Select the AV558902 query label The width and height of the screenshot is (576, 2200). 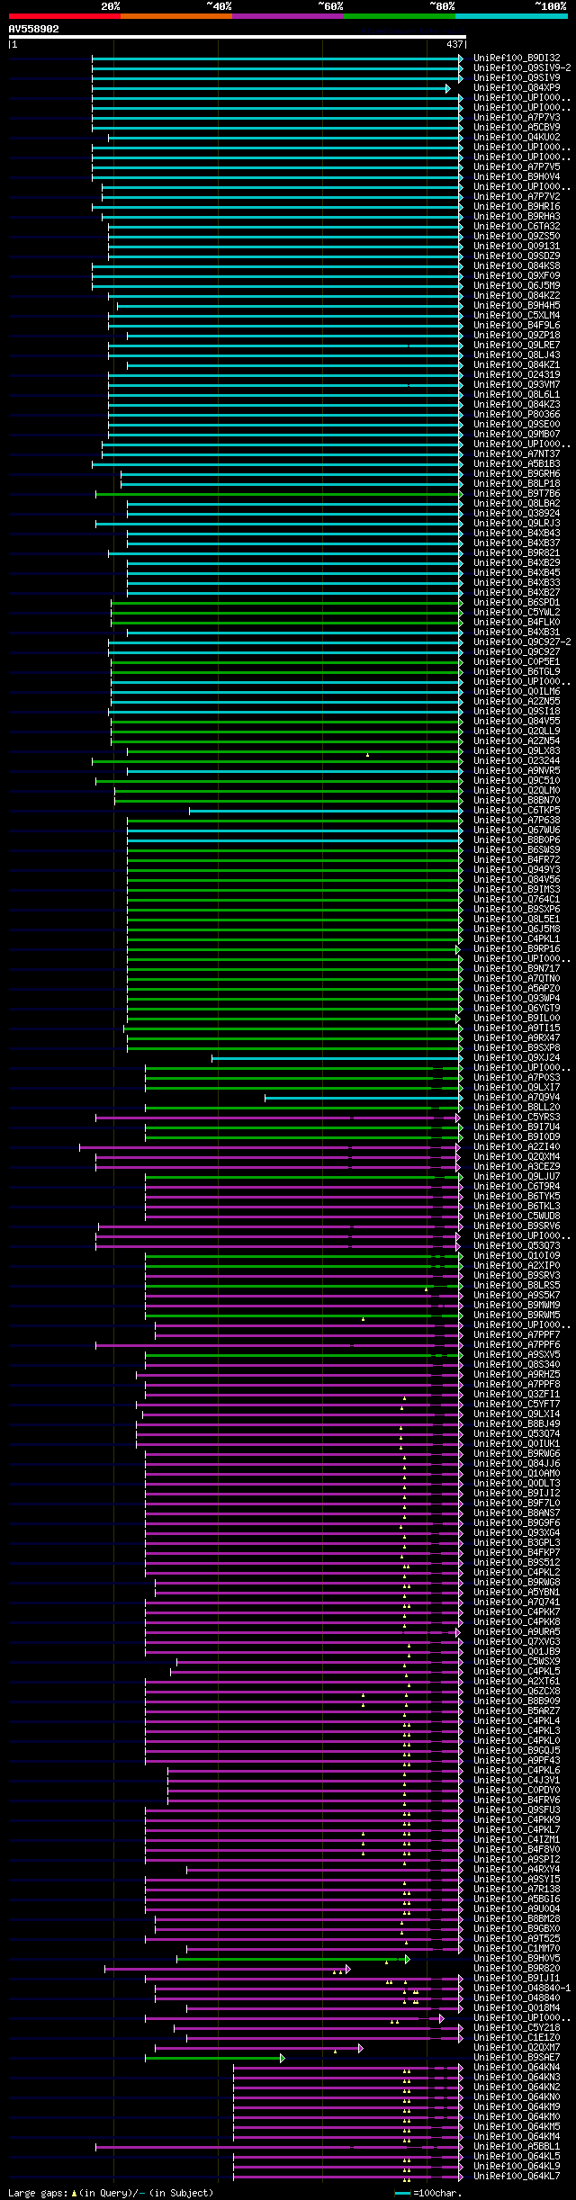34,29
